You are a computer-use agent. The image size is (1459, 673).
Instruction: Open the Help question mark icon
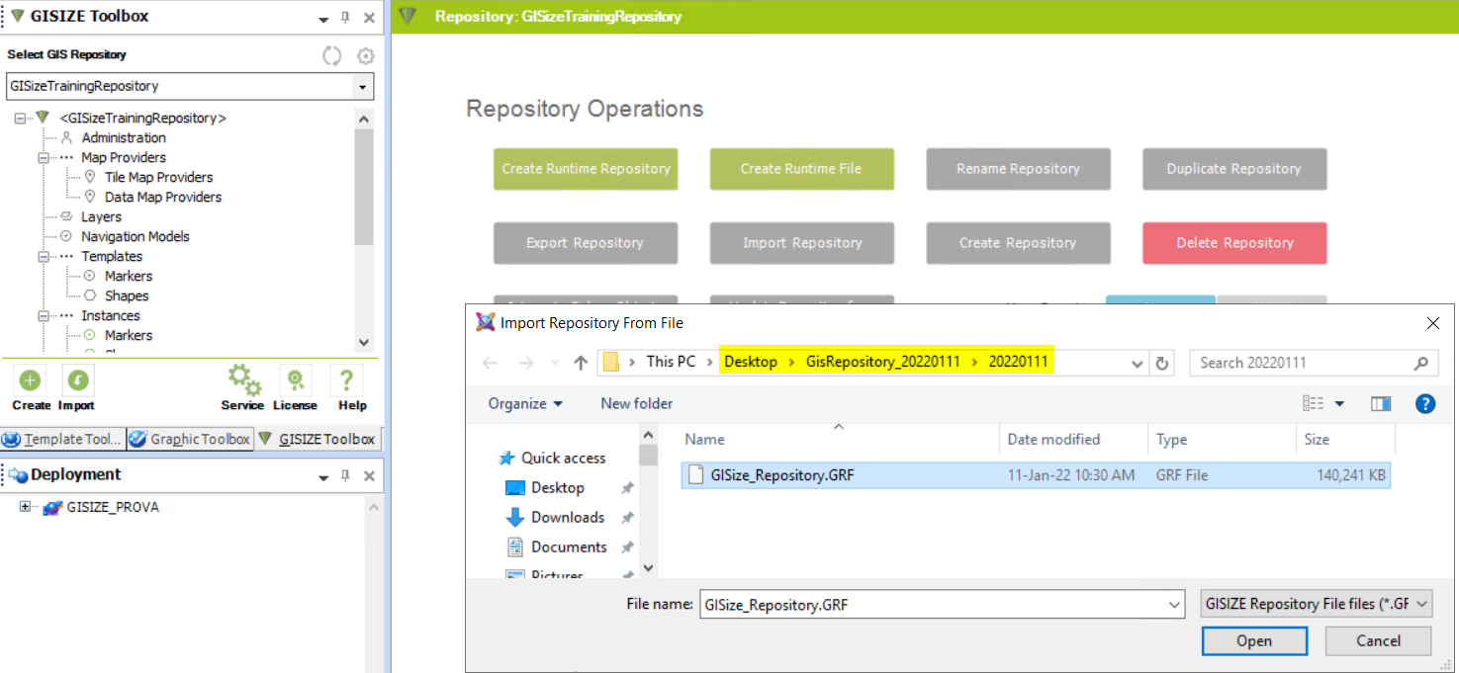(346, 380)
